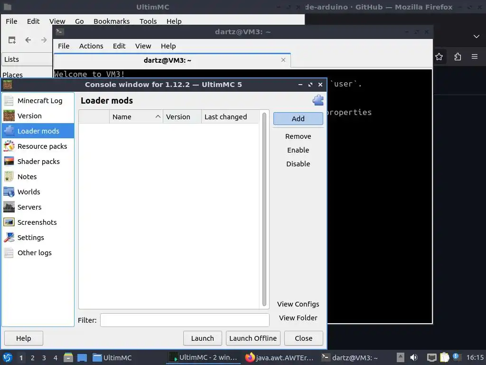Open the Notes icon in the sidebar

[9, 177]
